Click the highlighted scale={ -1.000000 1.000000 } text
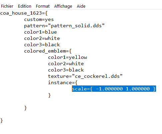162x134 pixels. point(114,89)
